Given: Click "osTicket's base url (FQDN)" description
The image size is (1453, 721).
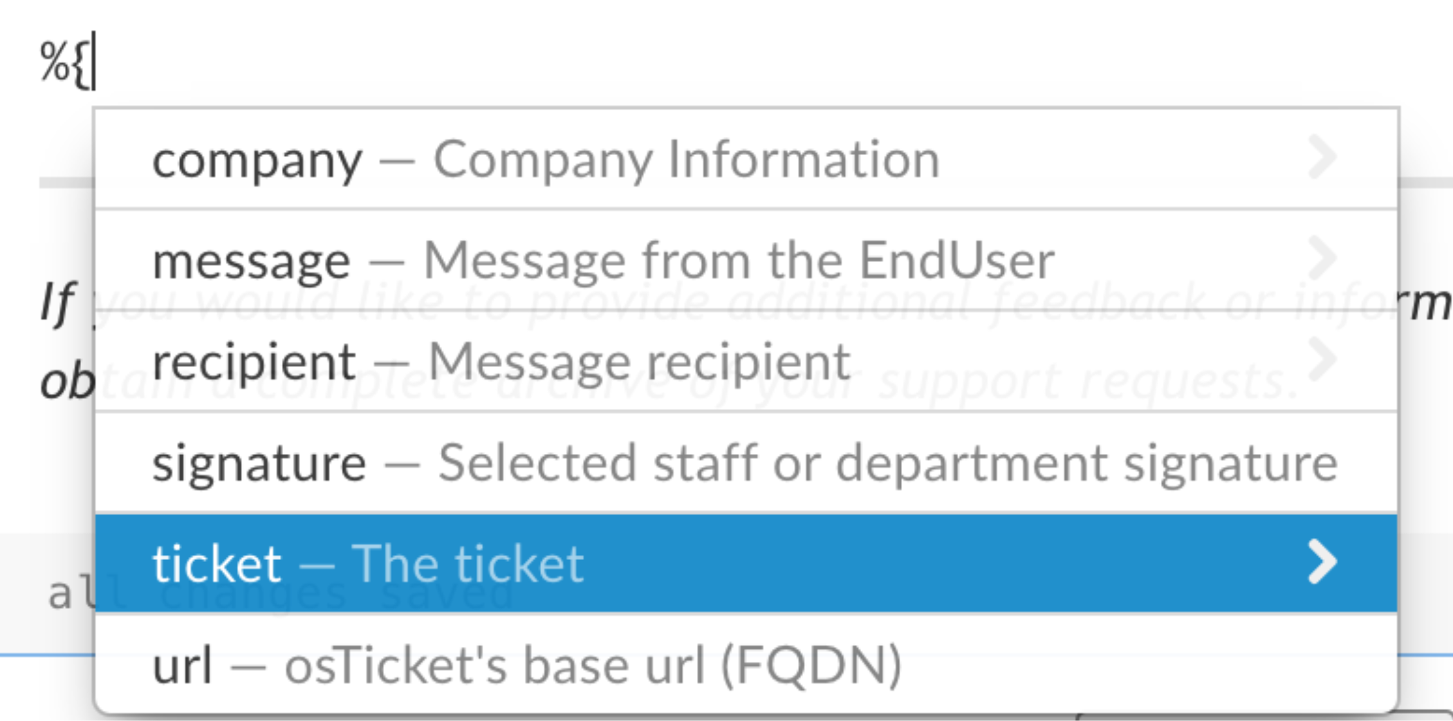Looking at the screenshot, I should click(593, 664).
